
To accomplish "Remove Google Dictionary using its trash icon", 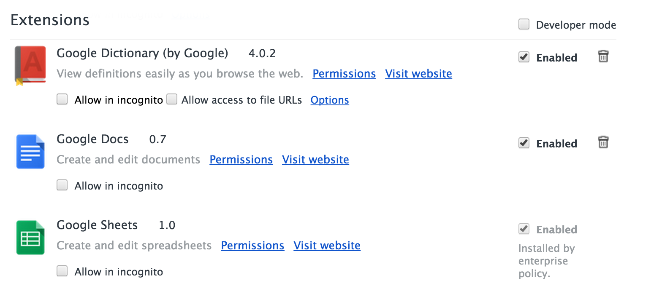I will point(603,56).
